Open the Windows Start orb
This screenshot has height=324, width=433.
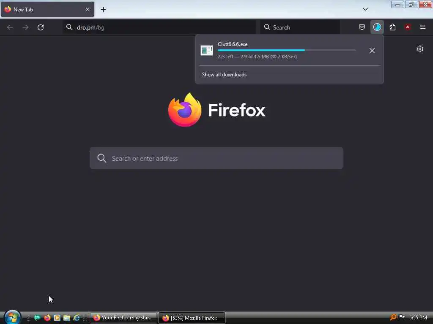[12, 317]
